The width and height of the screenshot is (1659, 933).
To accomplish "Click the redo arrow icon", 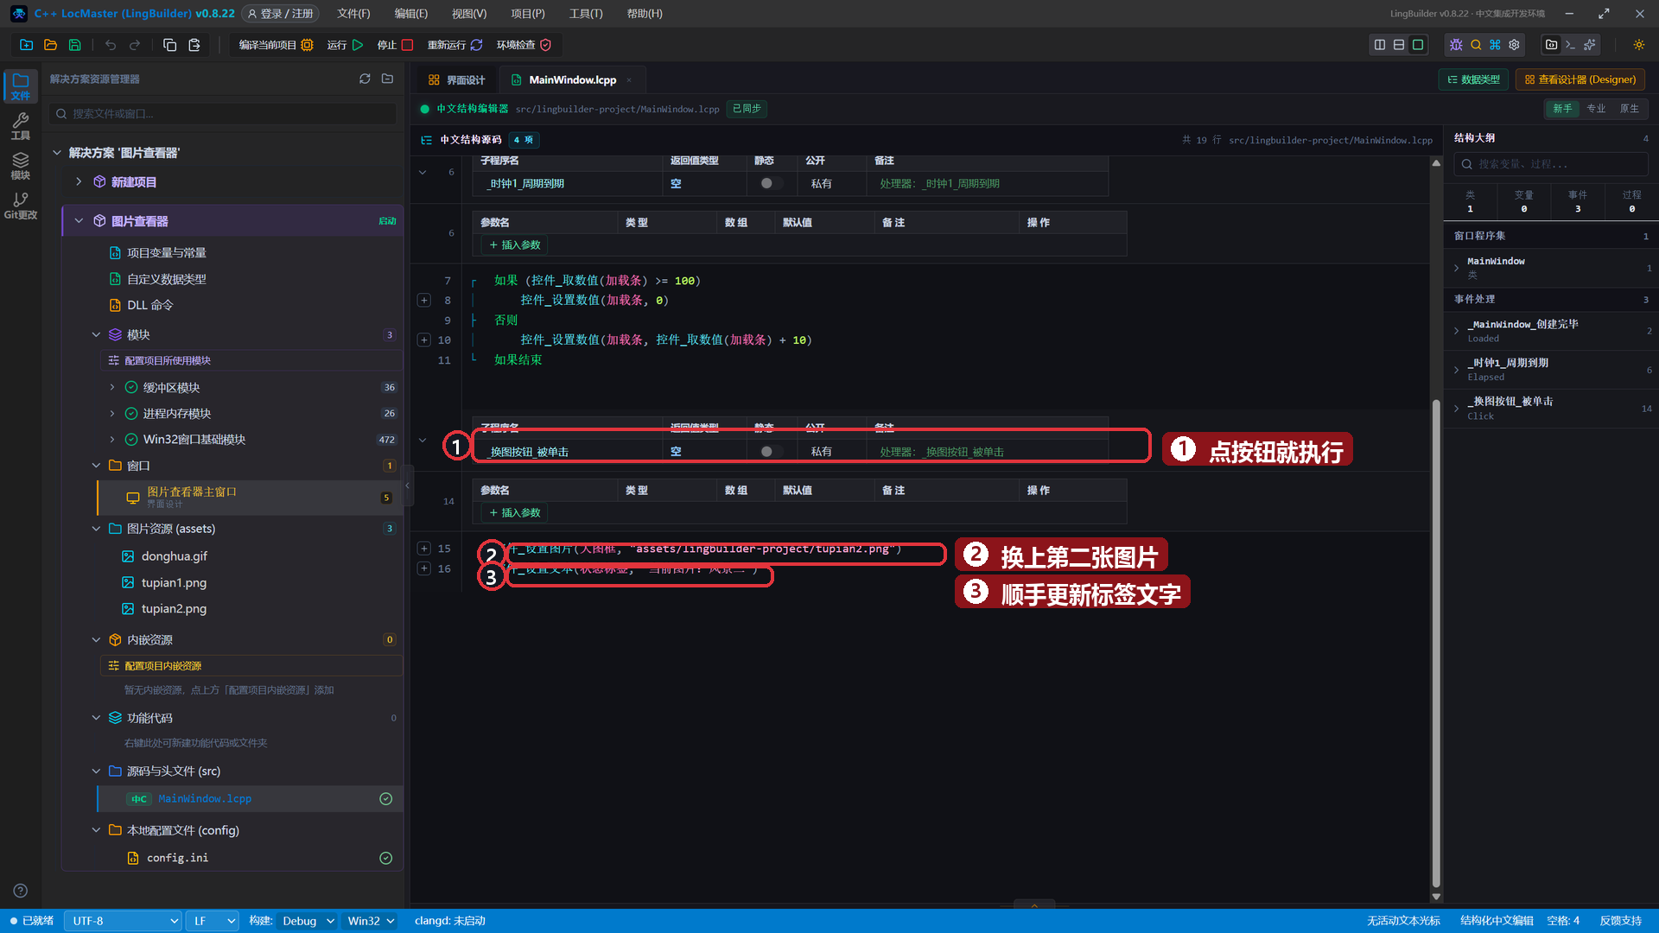I will point(135,45).
